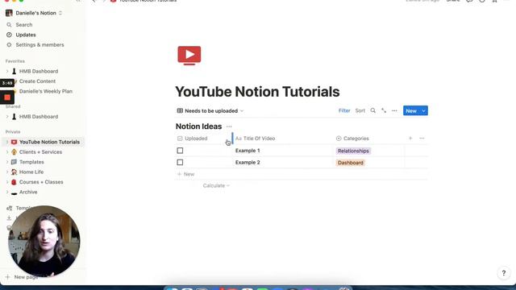Viewport: 516px width, 290px height.
Task: Open the Calculate dropdown under the table
Action: (216, 185)
